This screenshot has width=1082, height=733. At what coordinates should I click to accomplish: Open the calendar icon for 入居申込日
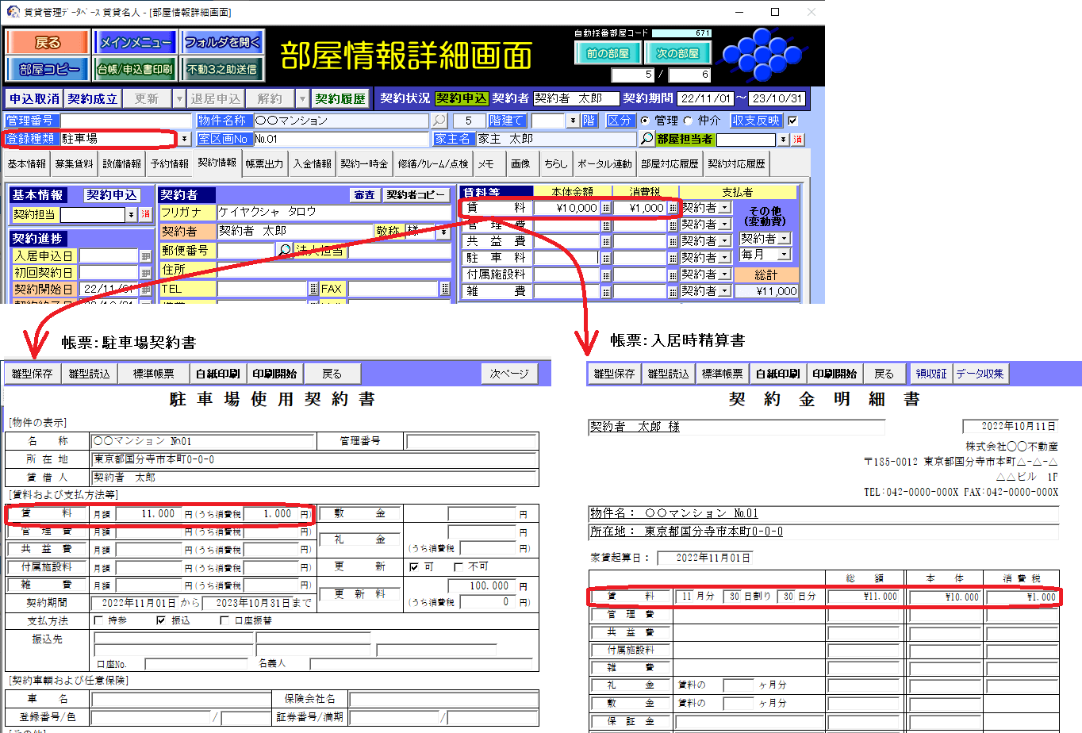pos(145,256)
